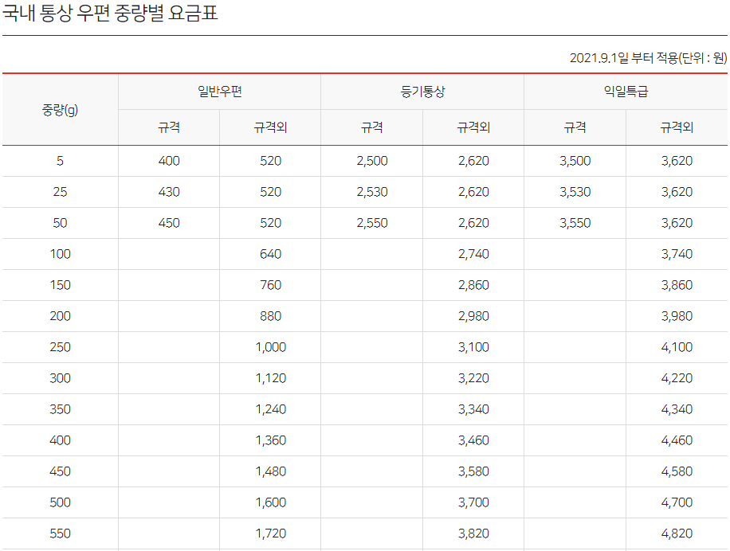Image resolution: width=730 pixels, height=551 pixels.
Task: Click the note '2021.9.1일 부터 적용(단위 : 원)'
Action: point(648,57)
